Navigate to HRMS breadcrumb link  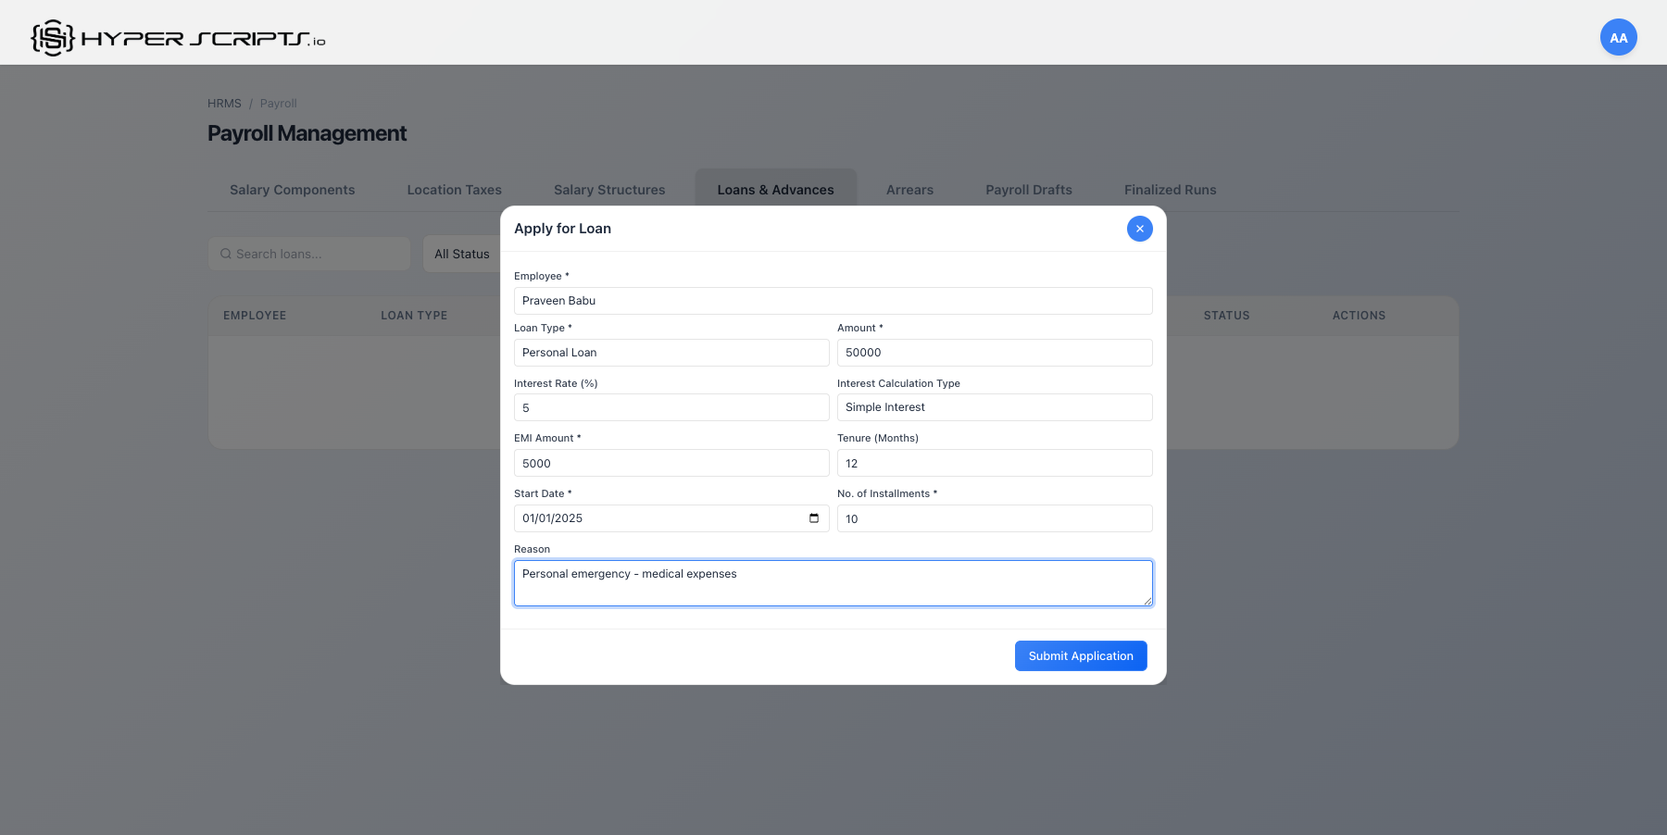point(224,104)
